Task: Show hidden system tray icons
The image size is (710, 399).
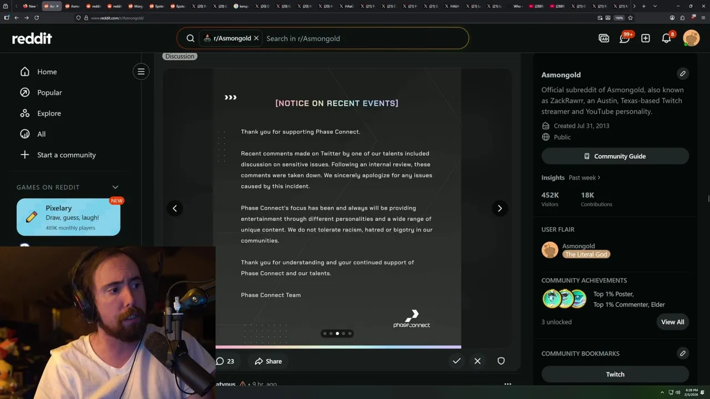Action: tap(662, 392)
